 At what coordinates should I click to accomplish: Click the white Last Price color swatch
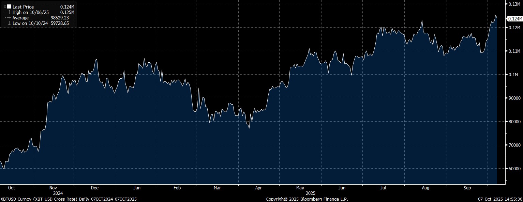click(x=9, y=6)
